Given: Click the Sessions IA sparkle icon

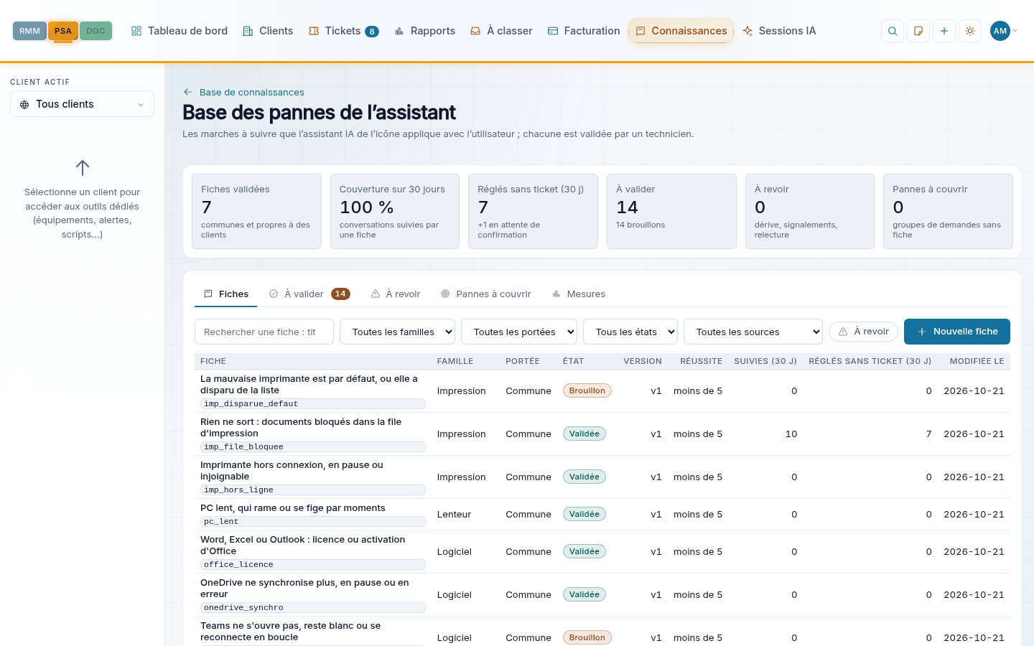Looking at the screenshot, I should pos(747,31).
